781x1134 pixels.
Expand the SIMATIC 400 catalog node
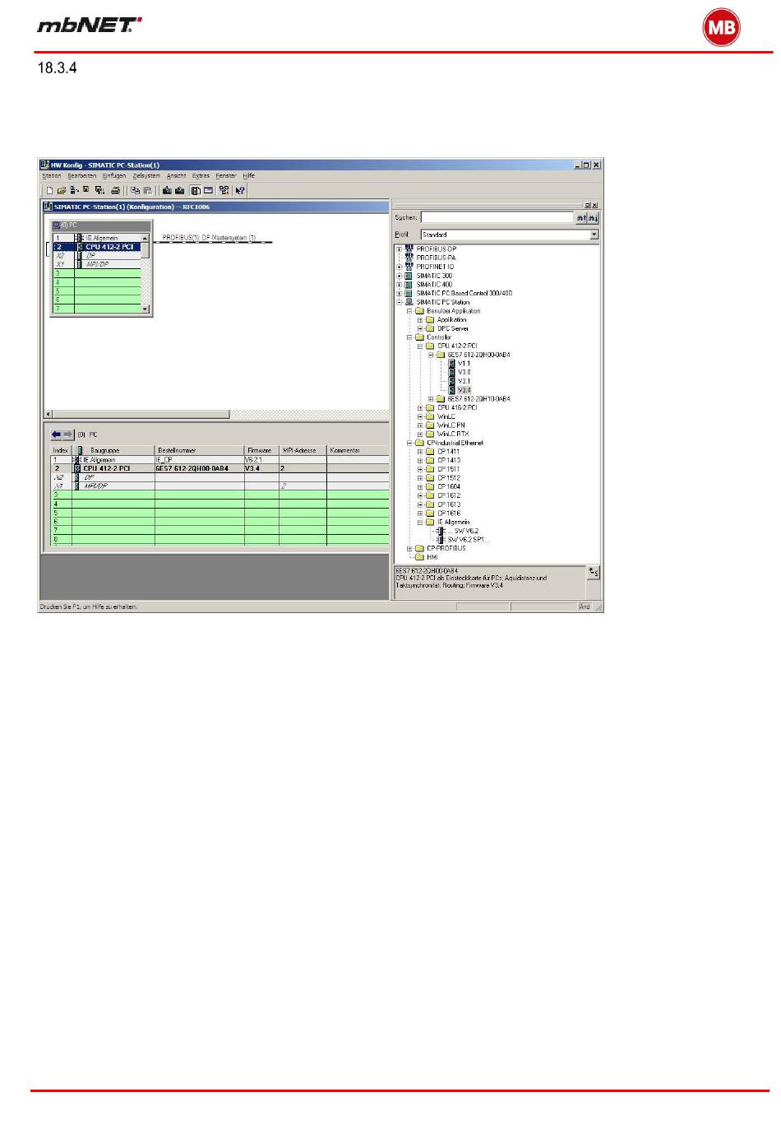coord(399,284)
